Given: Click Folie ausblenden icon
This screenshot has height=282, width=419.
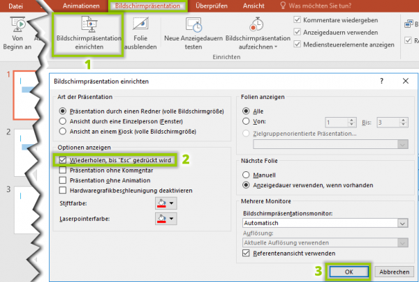Looking at the screenshot, I should (140, 24).
